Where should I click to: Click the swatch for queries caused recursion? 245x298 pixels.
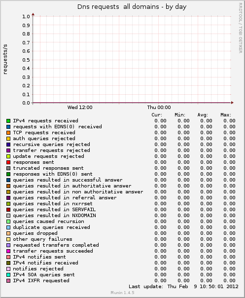[8, 222]
